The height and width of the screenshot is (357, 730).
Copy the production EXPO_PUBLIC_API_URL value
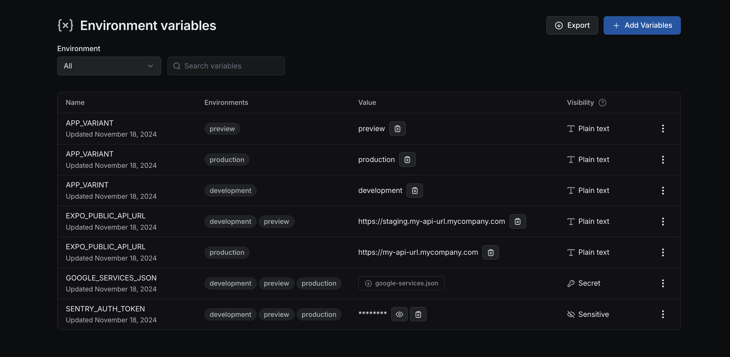490,252
